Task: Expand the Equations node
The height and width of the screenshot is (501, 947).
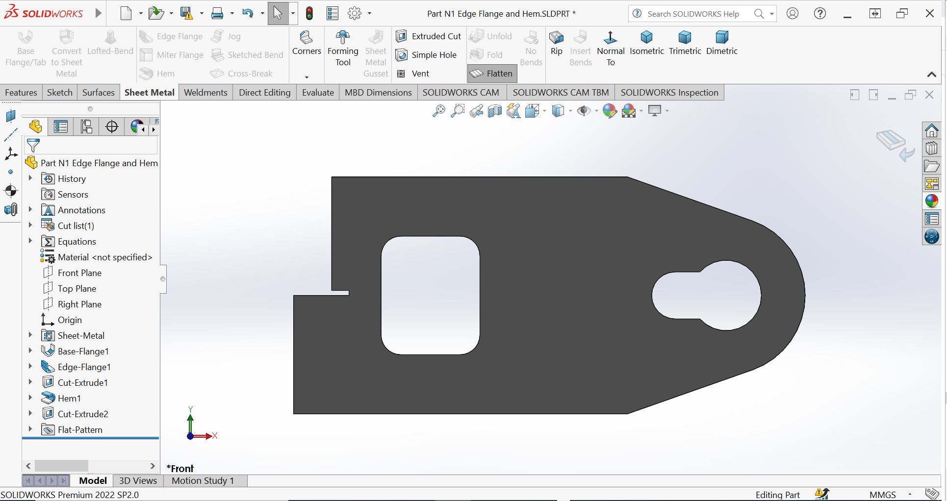Action: (x=30, y=241)
